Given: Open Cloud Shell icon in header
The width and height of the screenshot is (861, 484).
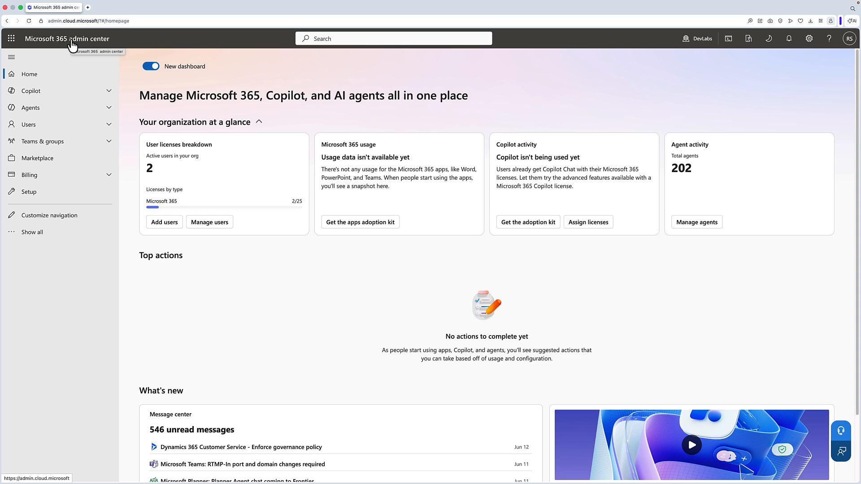Looking at the screenshot, I should click(x=728, y=39).
